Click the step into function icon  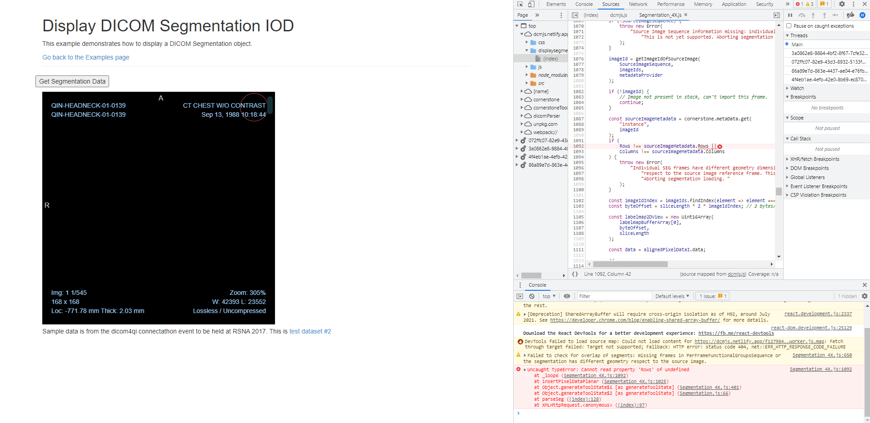(813, 15)
